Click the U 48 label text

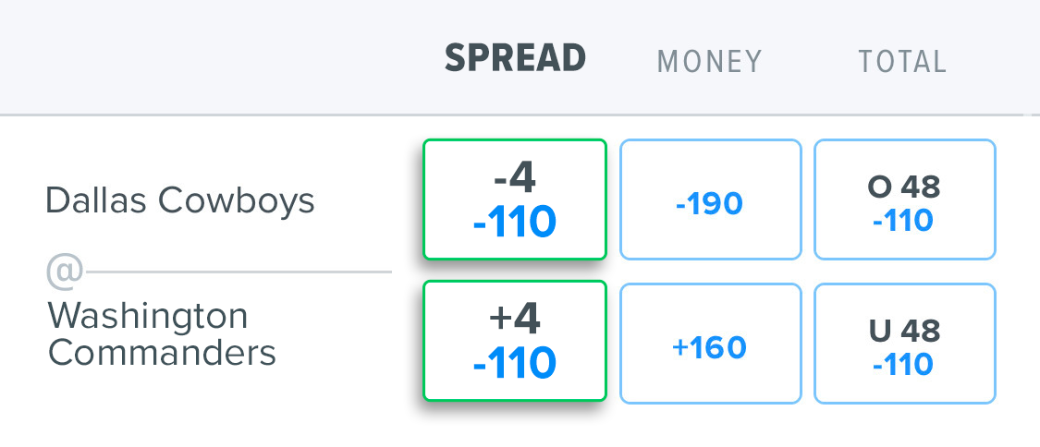904,331
